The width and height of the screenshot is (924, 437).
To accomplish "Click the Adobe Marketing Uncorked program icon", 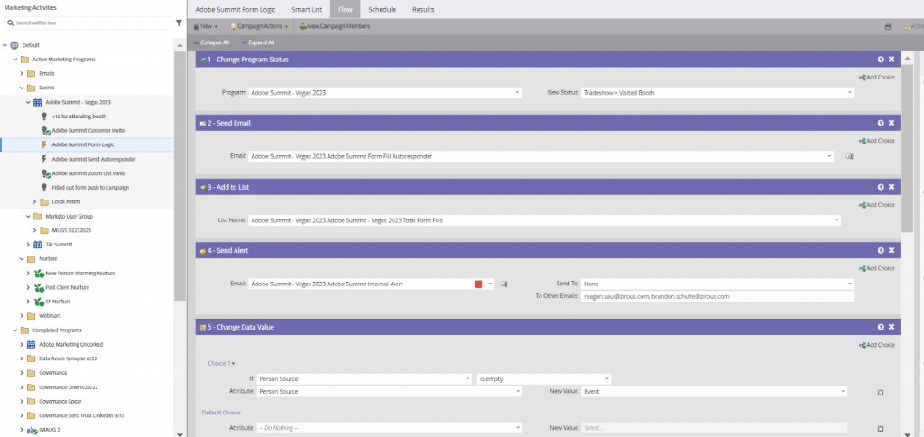I will pyautogui.click(x=32, y=344).
